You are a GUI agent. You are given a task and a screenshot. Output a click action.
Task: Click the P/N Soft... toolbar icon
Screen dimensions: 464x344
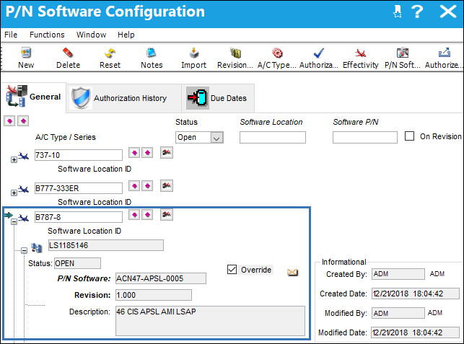click(403, 53)
